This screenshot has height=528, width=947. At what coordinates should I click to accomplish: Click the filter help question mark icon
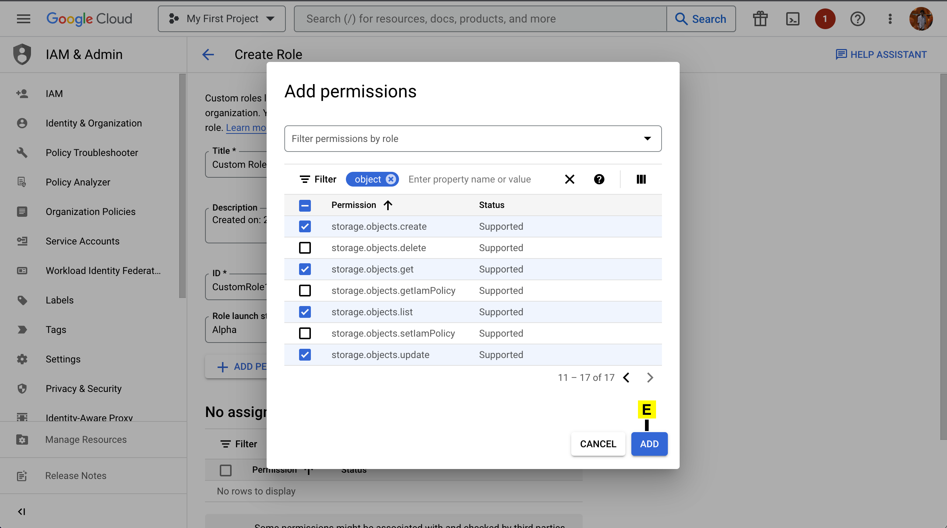coord(599,179)
